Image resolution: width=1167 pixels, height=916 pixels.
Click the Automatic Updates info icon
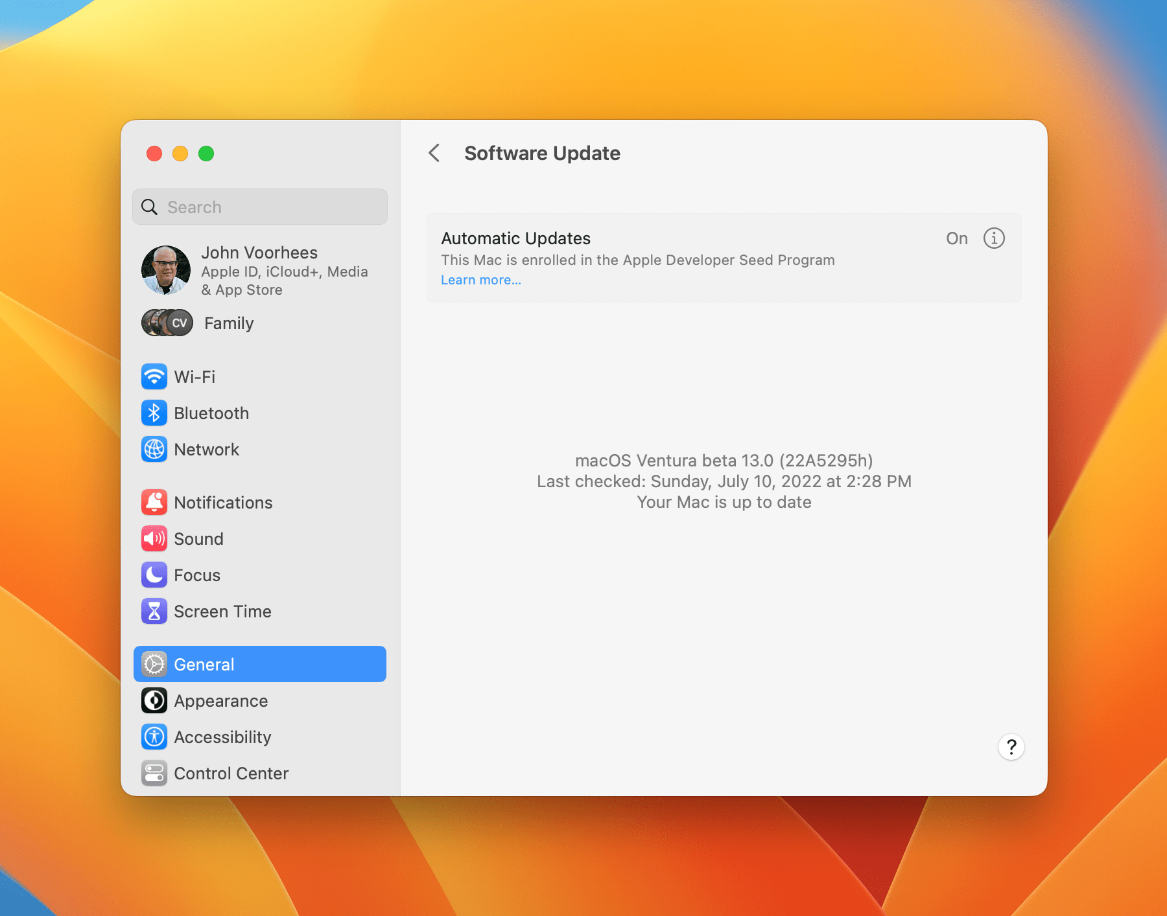[x=994, y=238]
